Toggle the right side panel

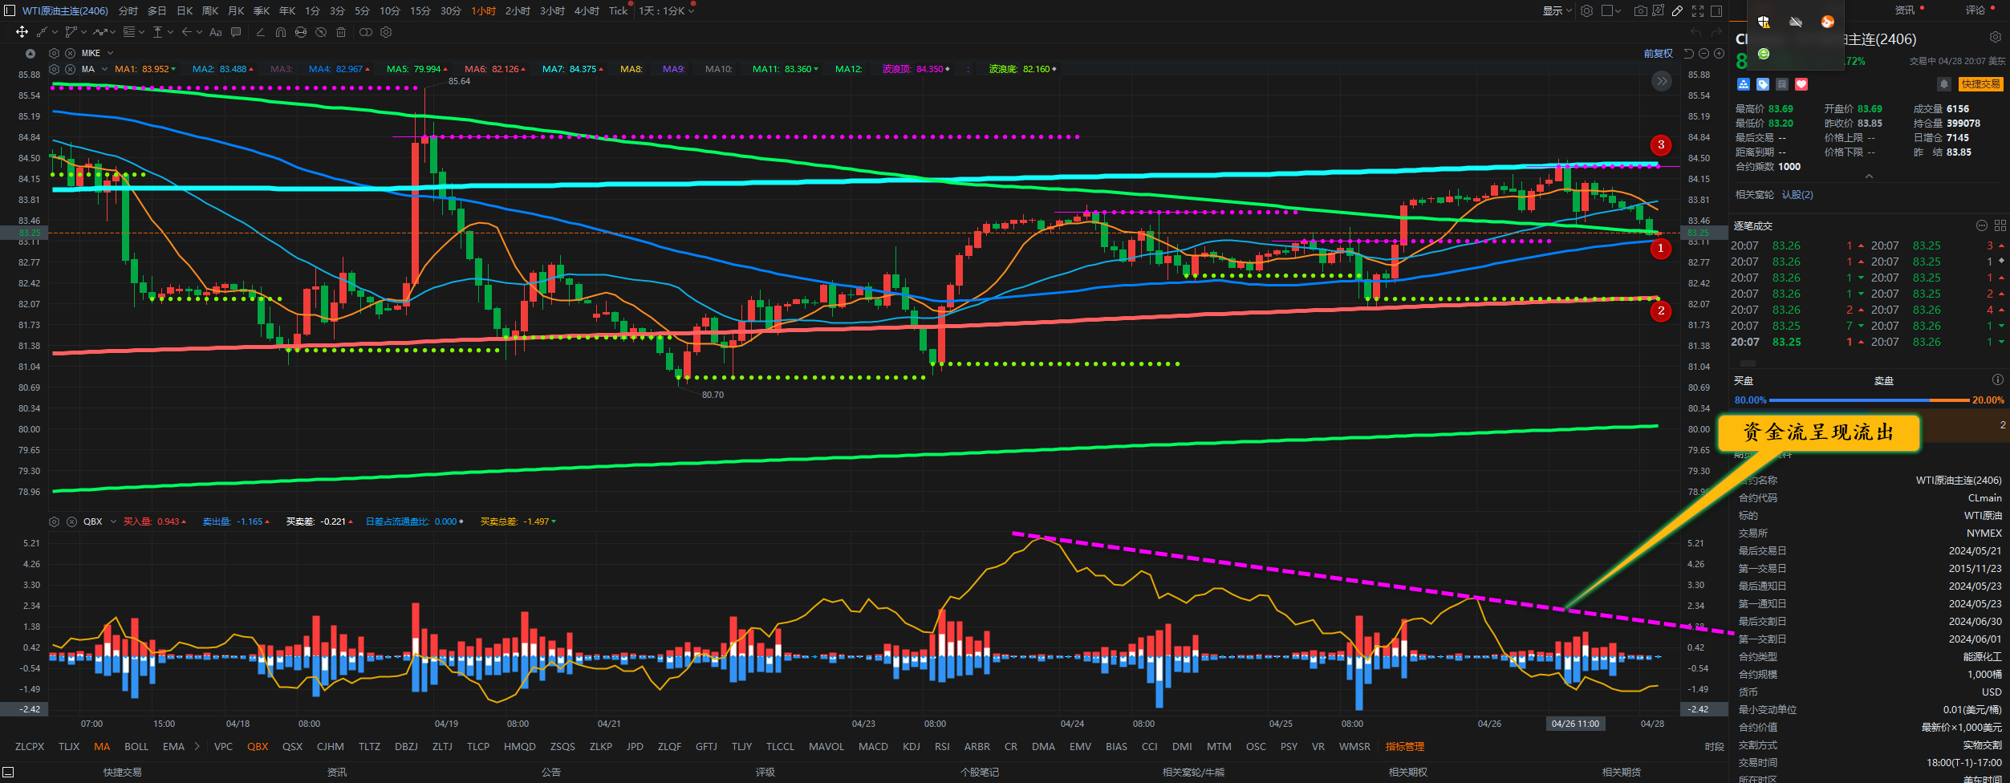click(x=1716, y=10)
